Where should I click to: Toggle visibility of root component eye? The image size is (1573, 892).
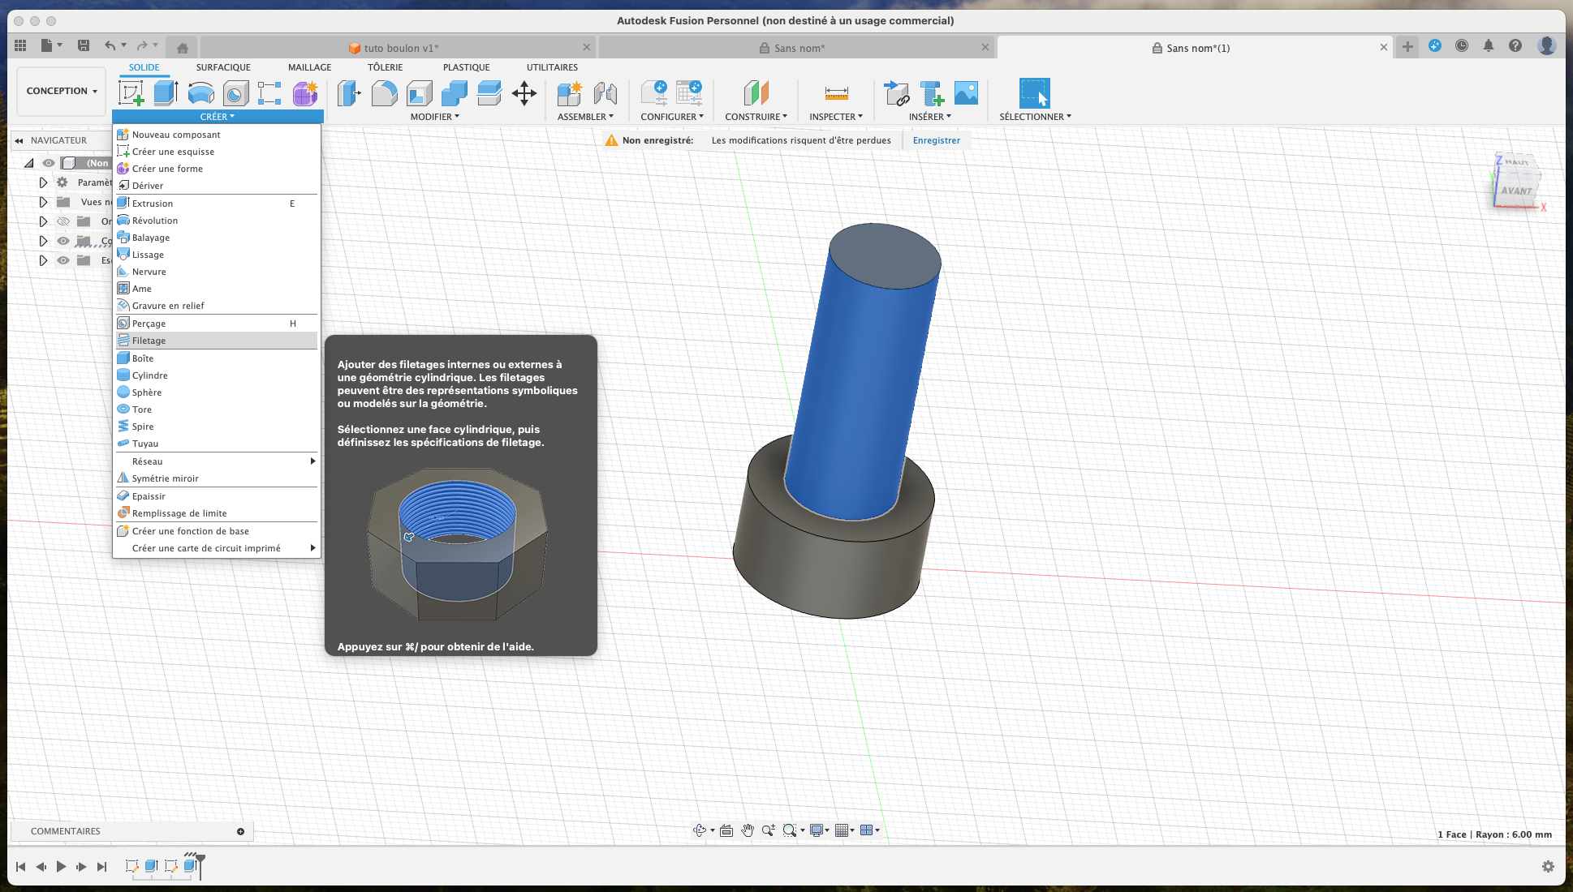pos(49,163)
